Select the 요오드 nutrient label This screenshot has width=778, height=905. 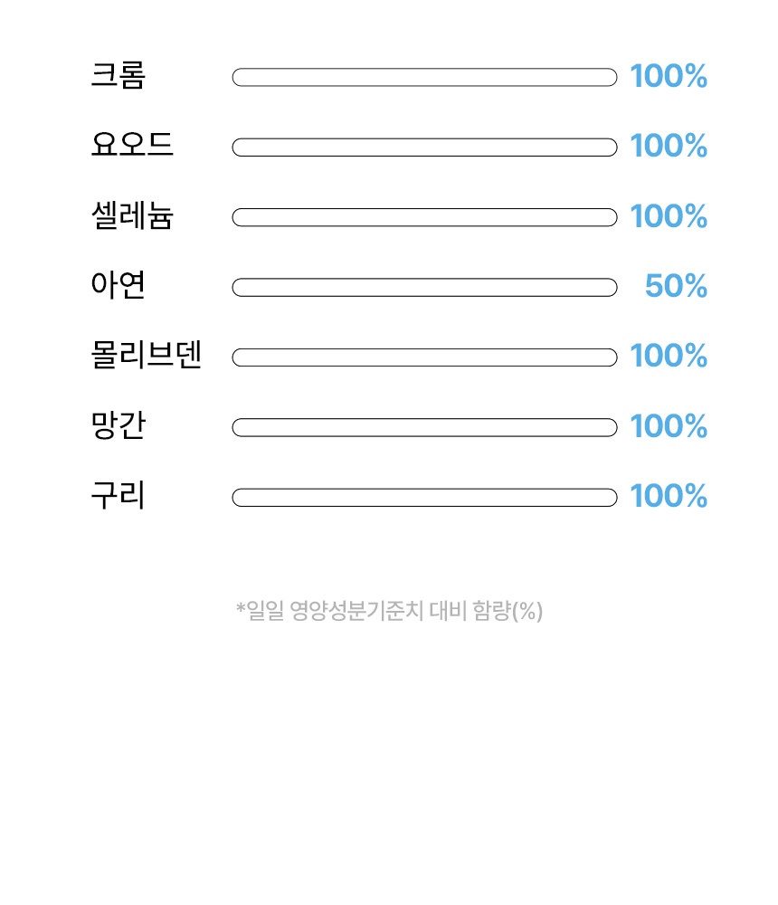click(132, 145)
